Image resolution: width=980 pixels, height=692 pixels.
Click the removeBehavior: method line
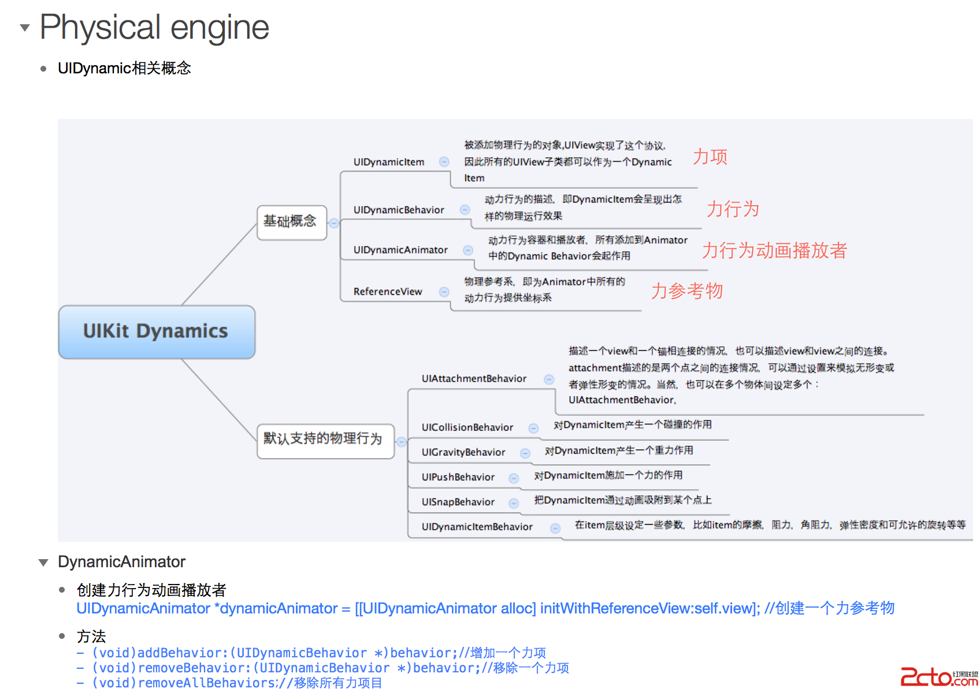click(x=323, y=668)
